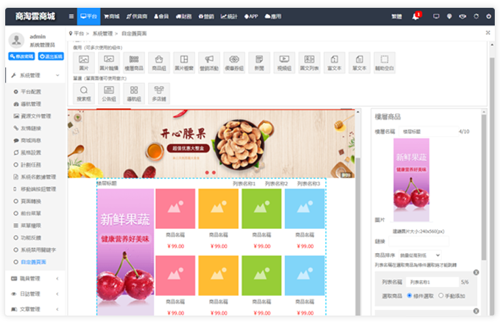The image size is (500, 324).
Task: Click the 列表名稱 list name input field
Action: [433, 282]
